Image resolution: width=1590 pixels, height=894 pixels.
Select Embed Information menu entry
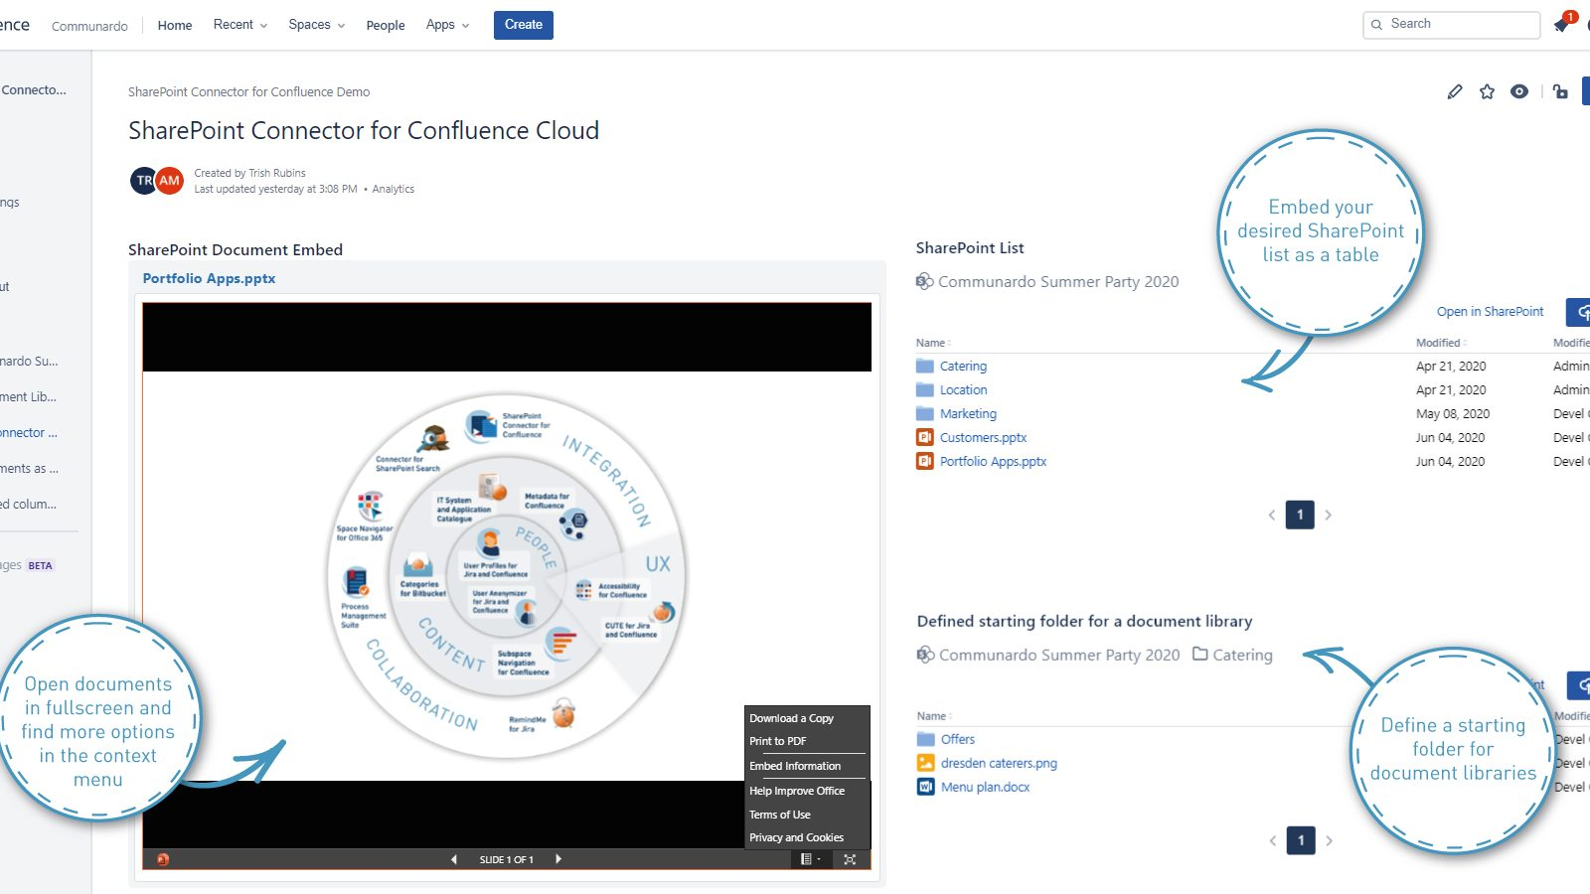click(x=795, y=766)
